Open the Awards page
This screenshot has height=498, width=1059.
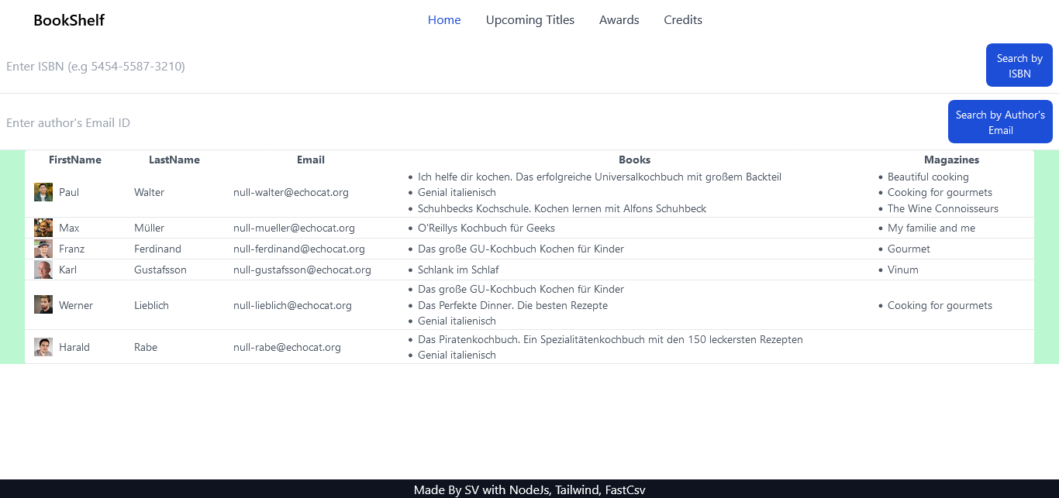[619, 20]
